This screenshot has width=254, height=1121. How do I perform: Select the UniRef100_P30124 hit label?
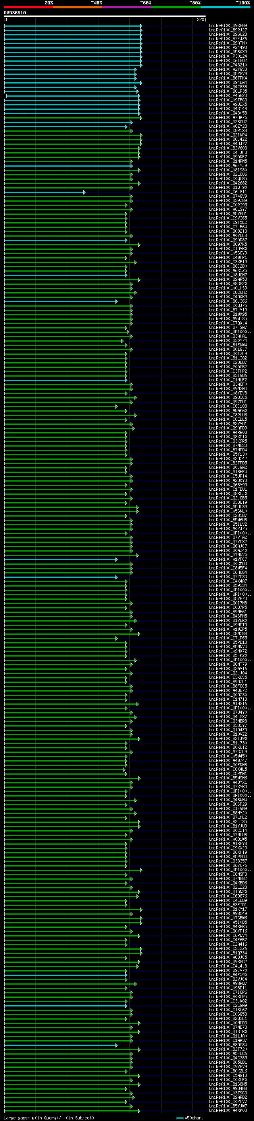228,56
